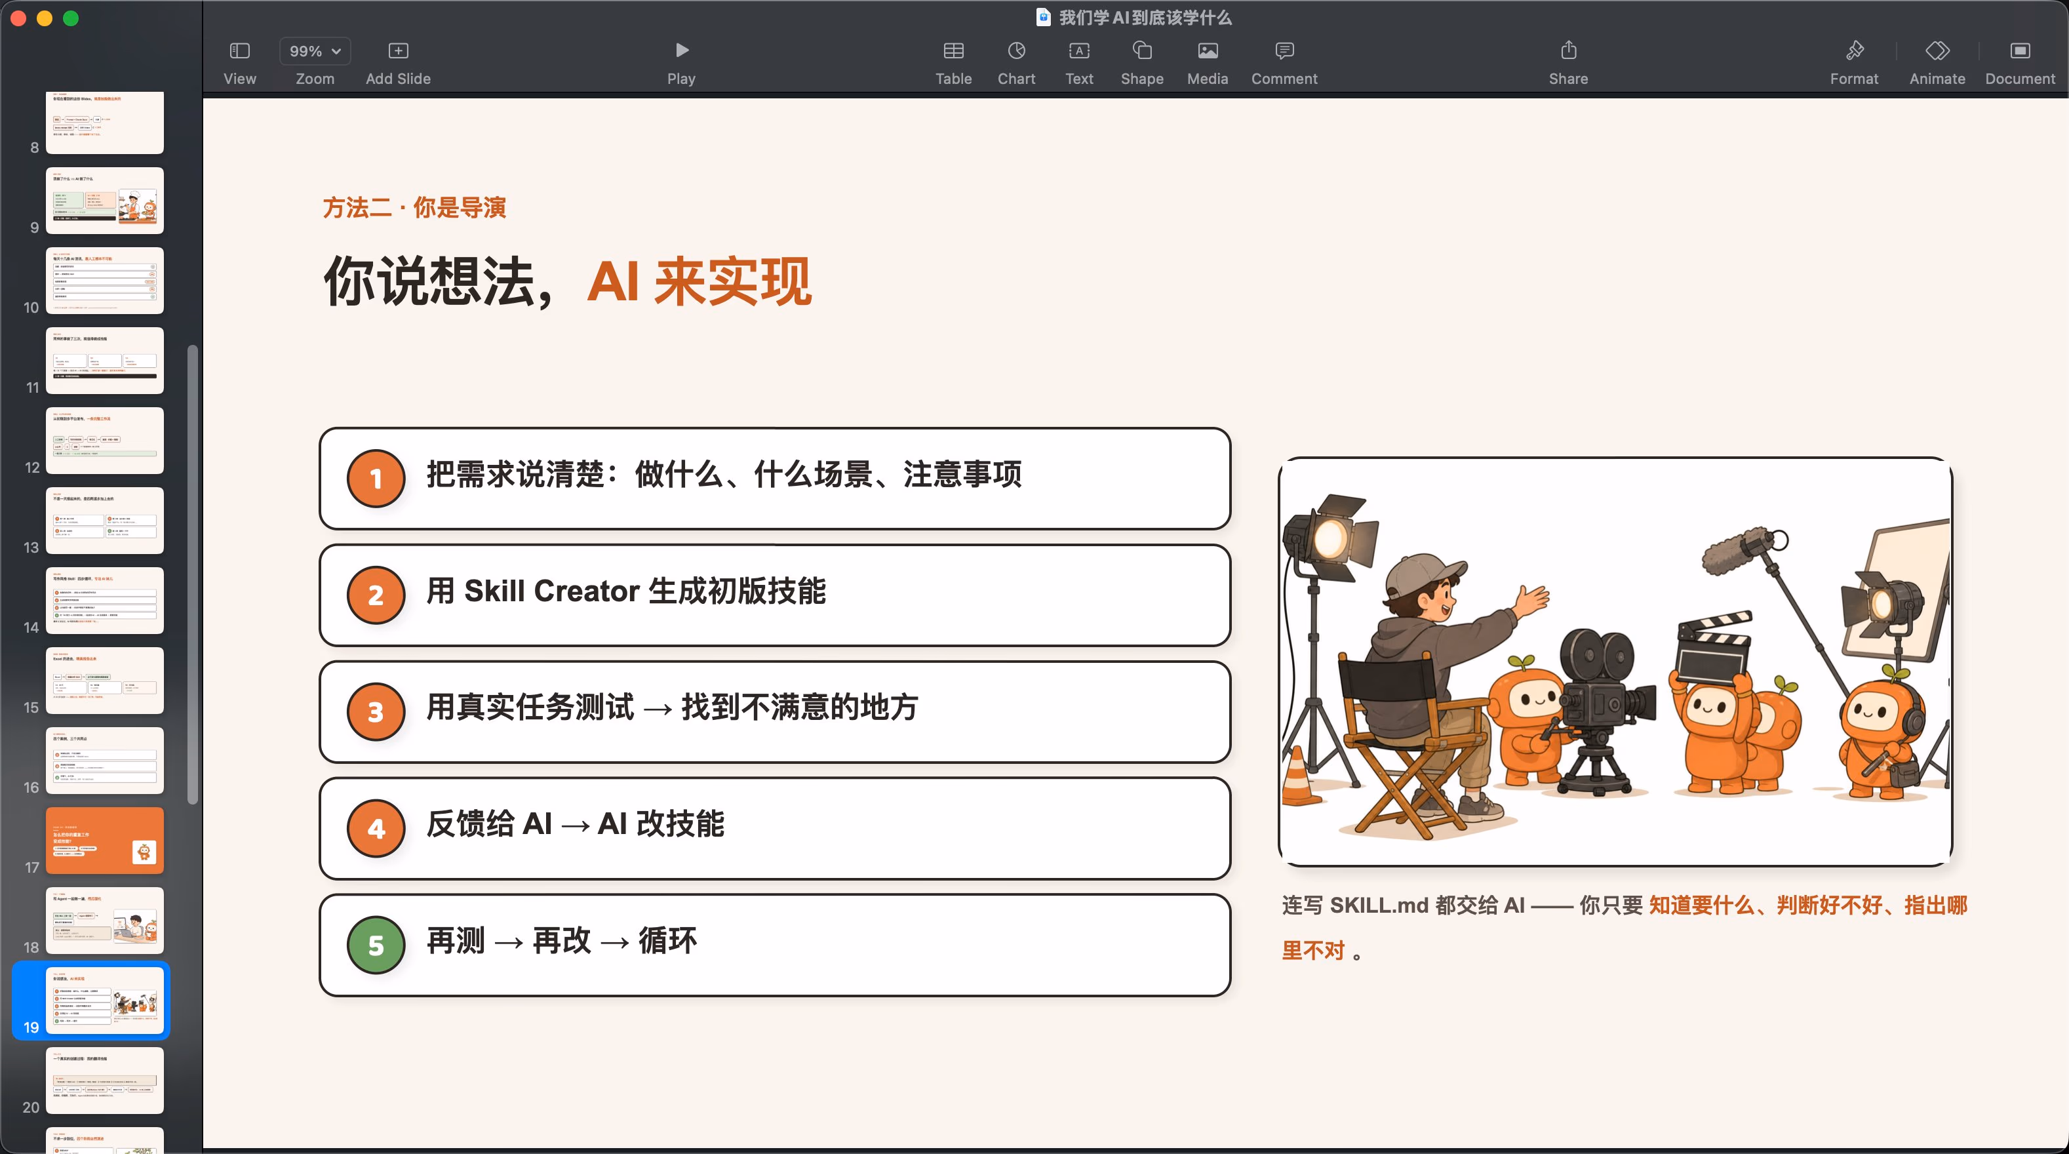
Task: Select slide 15 thumbnail
Action: point(104,680)
